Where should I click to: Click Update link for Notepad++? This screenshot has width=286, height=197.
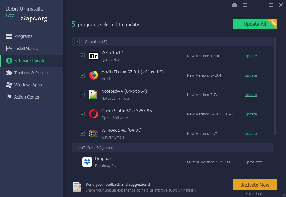point(250,95)
